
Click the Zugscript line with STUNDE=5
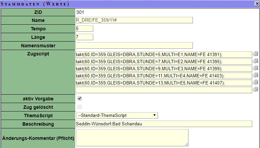(163, 54)
